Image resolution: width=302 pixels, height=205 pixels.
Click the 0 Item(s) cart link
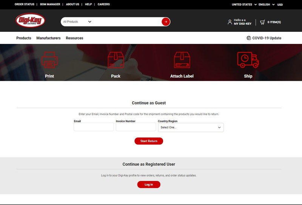coord(274,22)
